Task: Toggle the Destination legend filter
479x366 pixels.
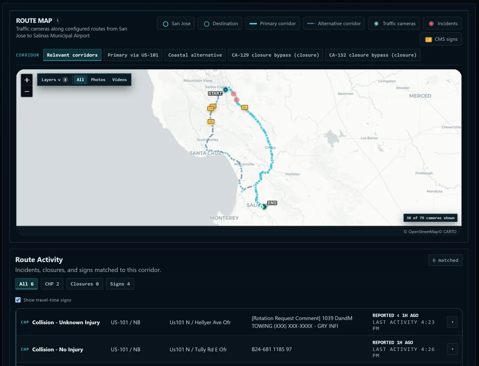Action: [220, 23]
